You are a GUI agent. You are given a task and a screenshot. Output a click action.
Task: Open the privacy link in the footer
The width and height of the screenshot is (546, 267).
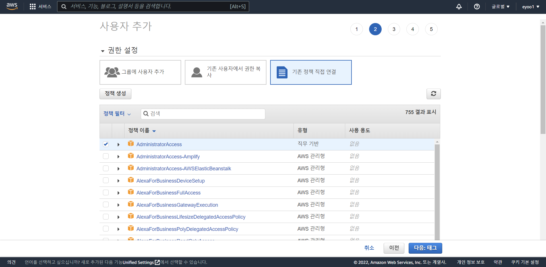[x=471, y=262]
